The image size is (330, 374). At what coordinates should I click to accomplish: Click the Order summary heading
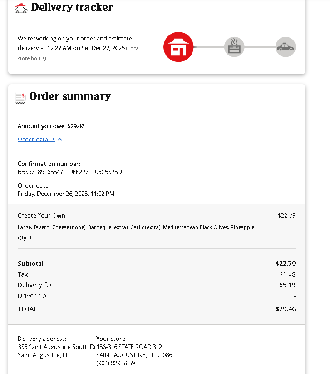point(70,96)
